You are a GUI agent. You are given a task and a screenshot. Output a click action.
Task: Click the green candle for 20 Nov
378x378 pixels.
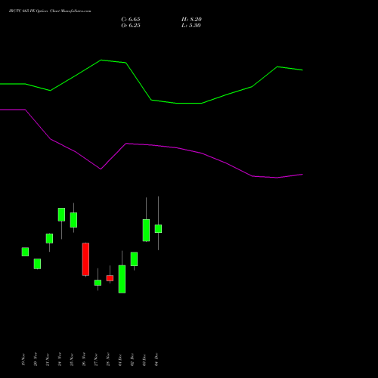pyautogui.click(x=37, y=264)
